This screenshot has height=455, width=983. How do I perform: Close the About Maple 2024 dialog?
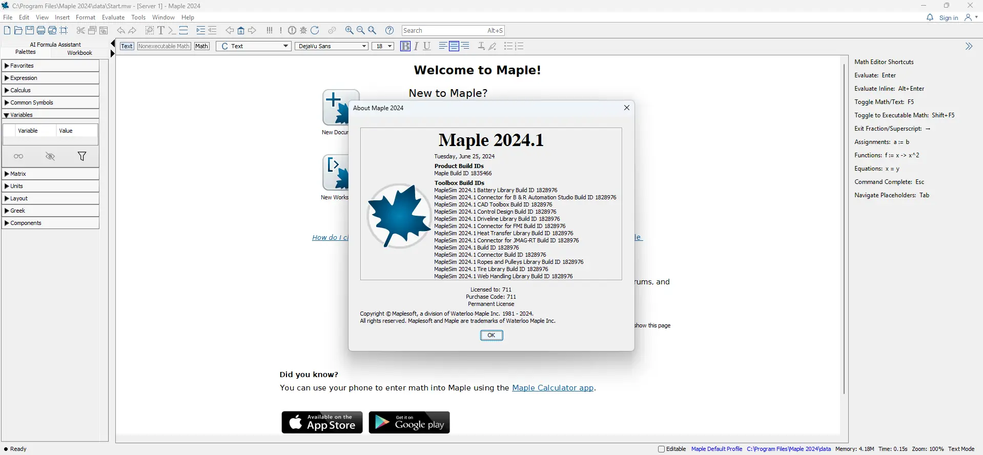click(x=626, y=108)
